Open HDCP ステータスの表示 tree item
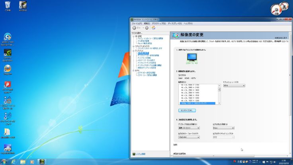Screen dimensions: 293x165 [x=146, y=61]
